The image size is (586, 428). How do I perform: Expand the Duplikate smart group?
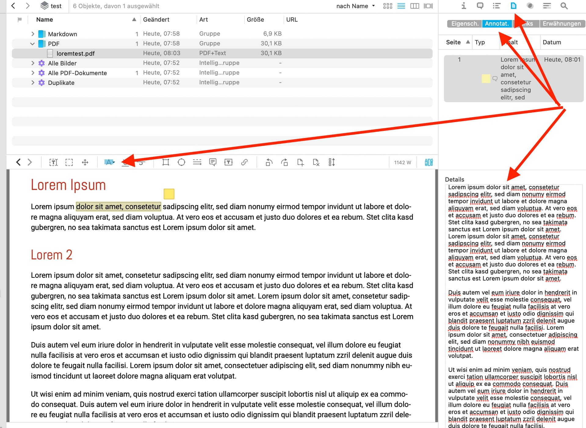[x=33, y=83]
